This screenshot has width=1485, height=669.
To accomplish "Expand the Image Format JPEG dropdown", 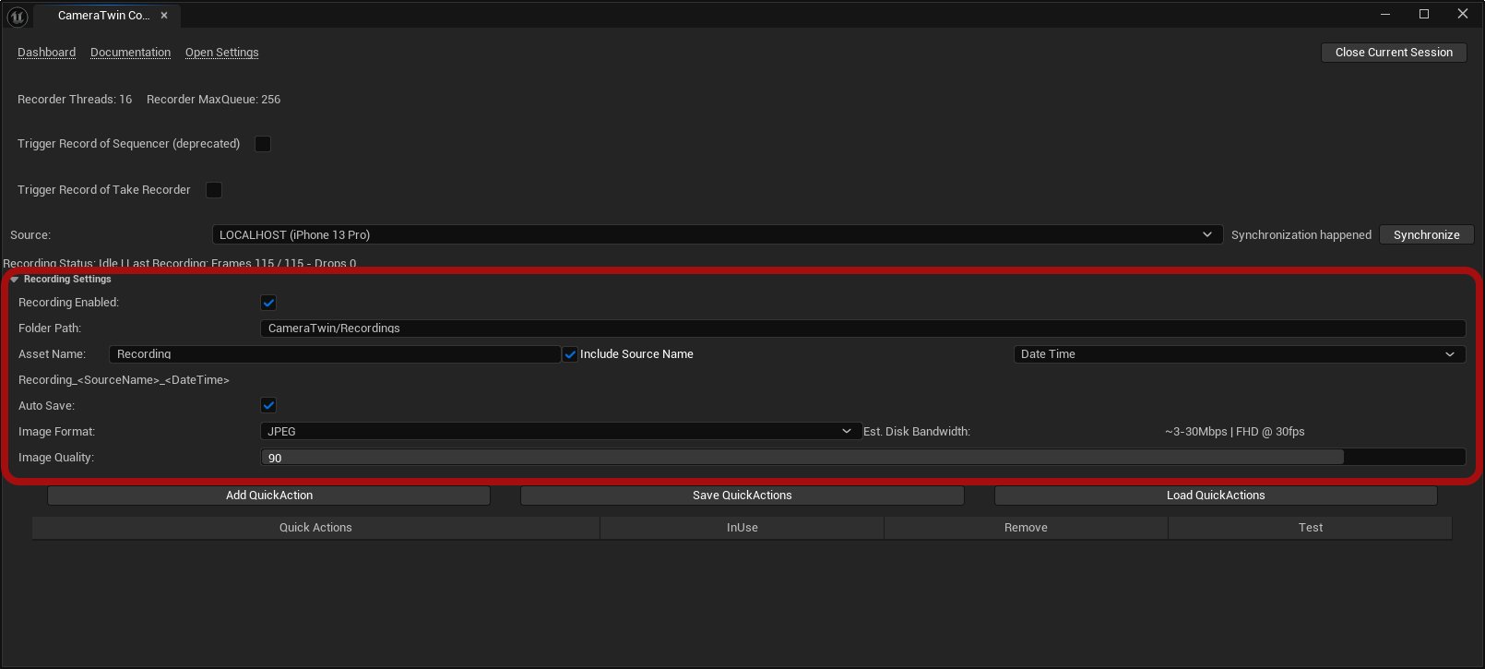I will (560, 432).
